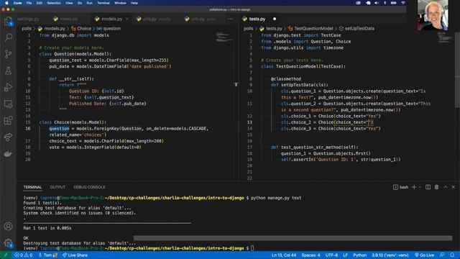
Task: Open the Run menu
Action: coord(89,3)
